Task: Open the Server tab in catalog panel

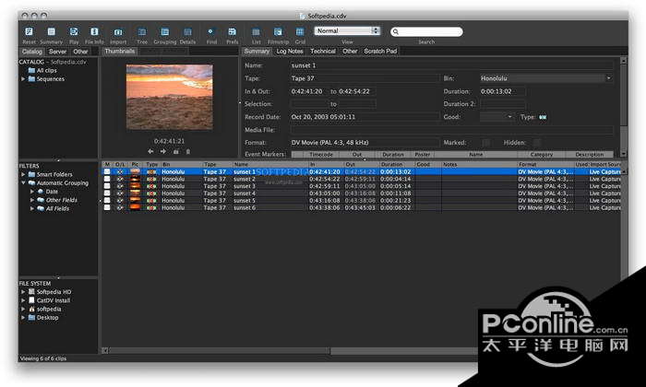Action: click(57, 52)
